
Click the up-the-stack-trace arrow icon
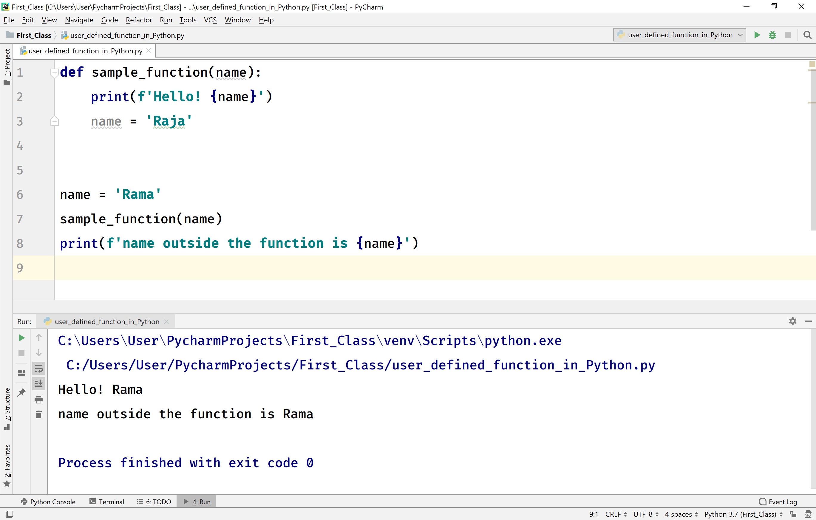(x=39, y=337)
